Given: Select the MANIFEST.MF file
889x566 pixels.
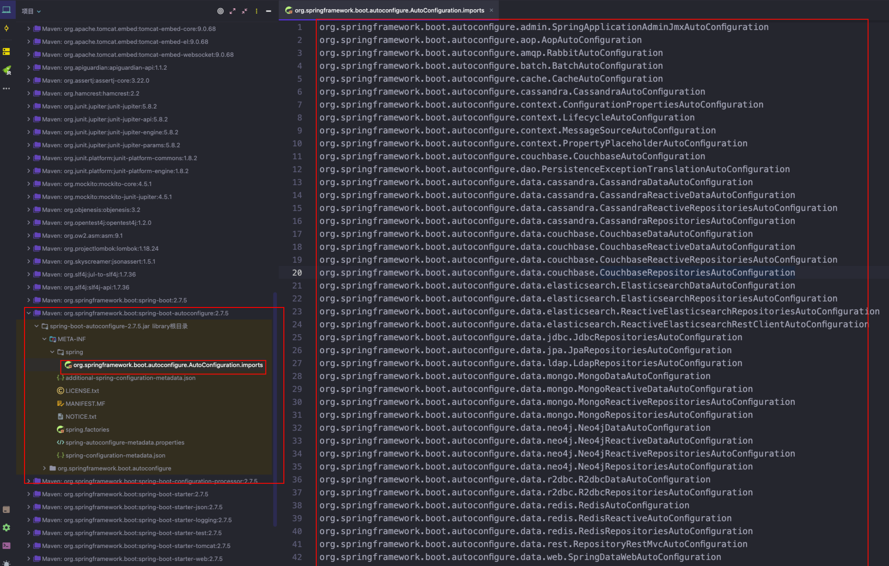Looking at the screenshot, I should [x=86, y=403].
